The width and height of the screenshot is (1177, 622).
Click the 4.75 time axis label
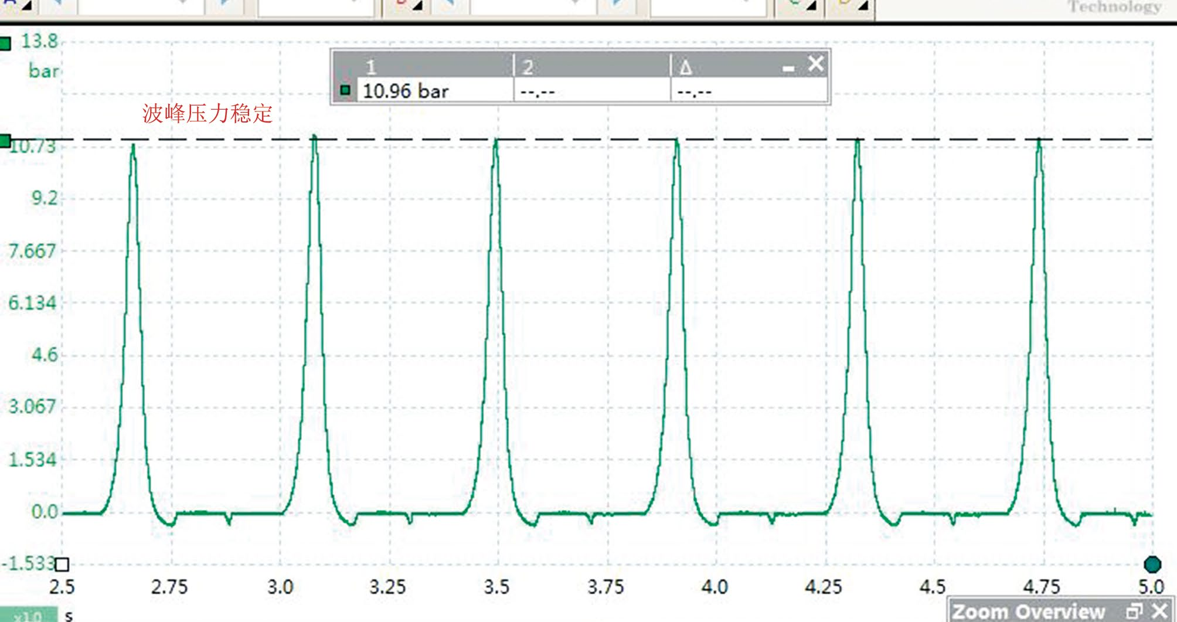click(x=1042, y=587)
